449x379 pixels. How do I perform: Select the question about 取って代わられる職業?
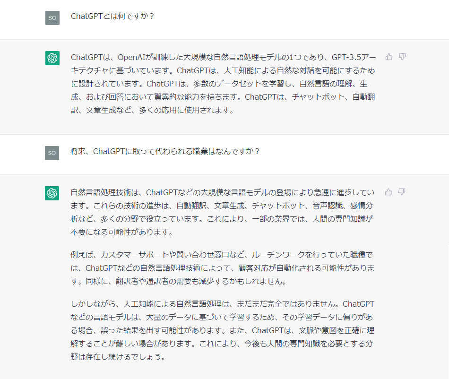click(x=165, y=151)
